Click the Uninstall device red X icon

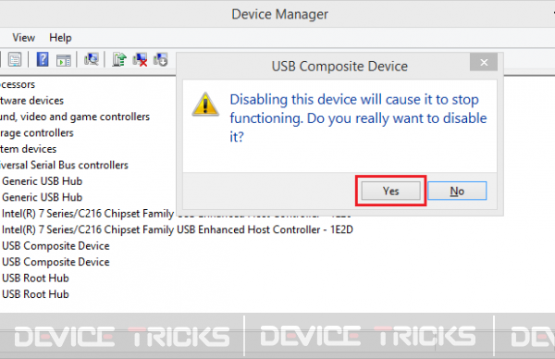141,59
